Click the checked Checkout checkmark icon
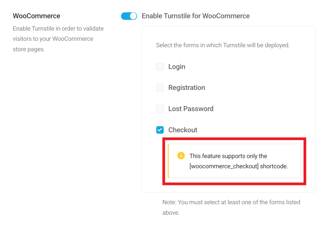The image size is (328, 226). click(x=160, y=130)
